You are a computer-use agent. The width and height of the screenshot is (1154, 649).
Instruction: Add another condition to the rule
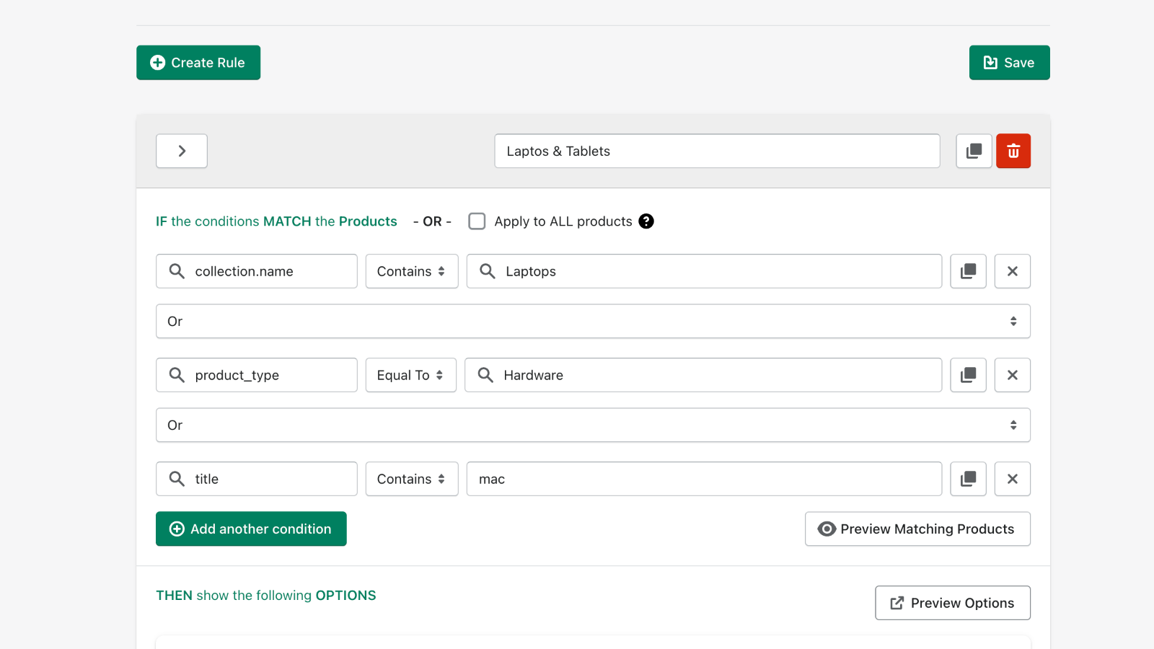tap(251, 529)
